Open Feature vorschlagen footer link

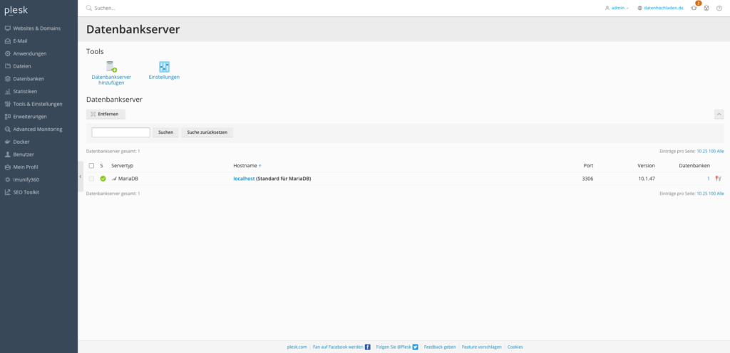(x=482, y=347)
